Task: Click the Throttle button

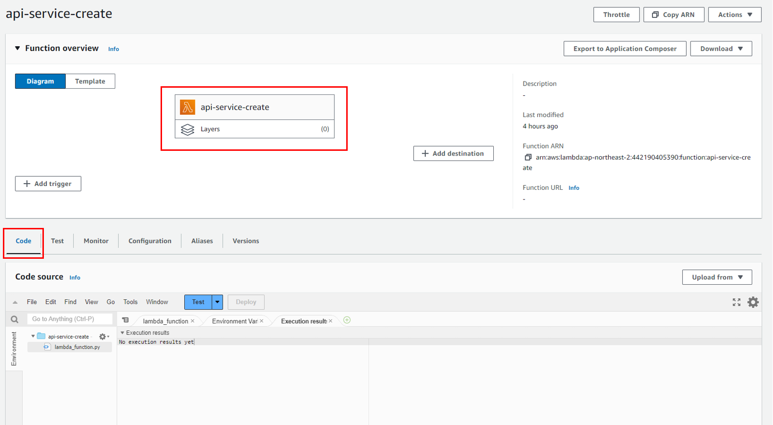Action: pyautogui.click(x=616, y=14)
